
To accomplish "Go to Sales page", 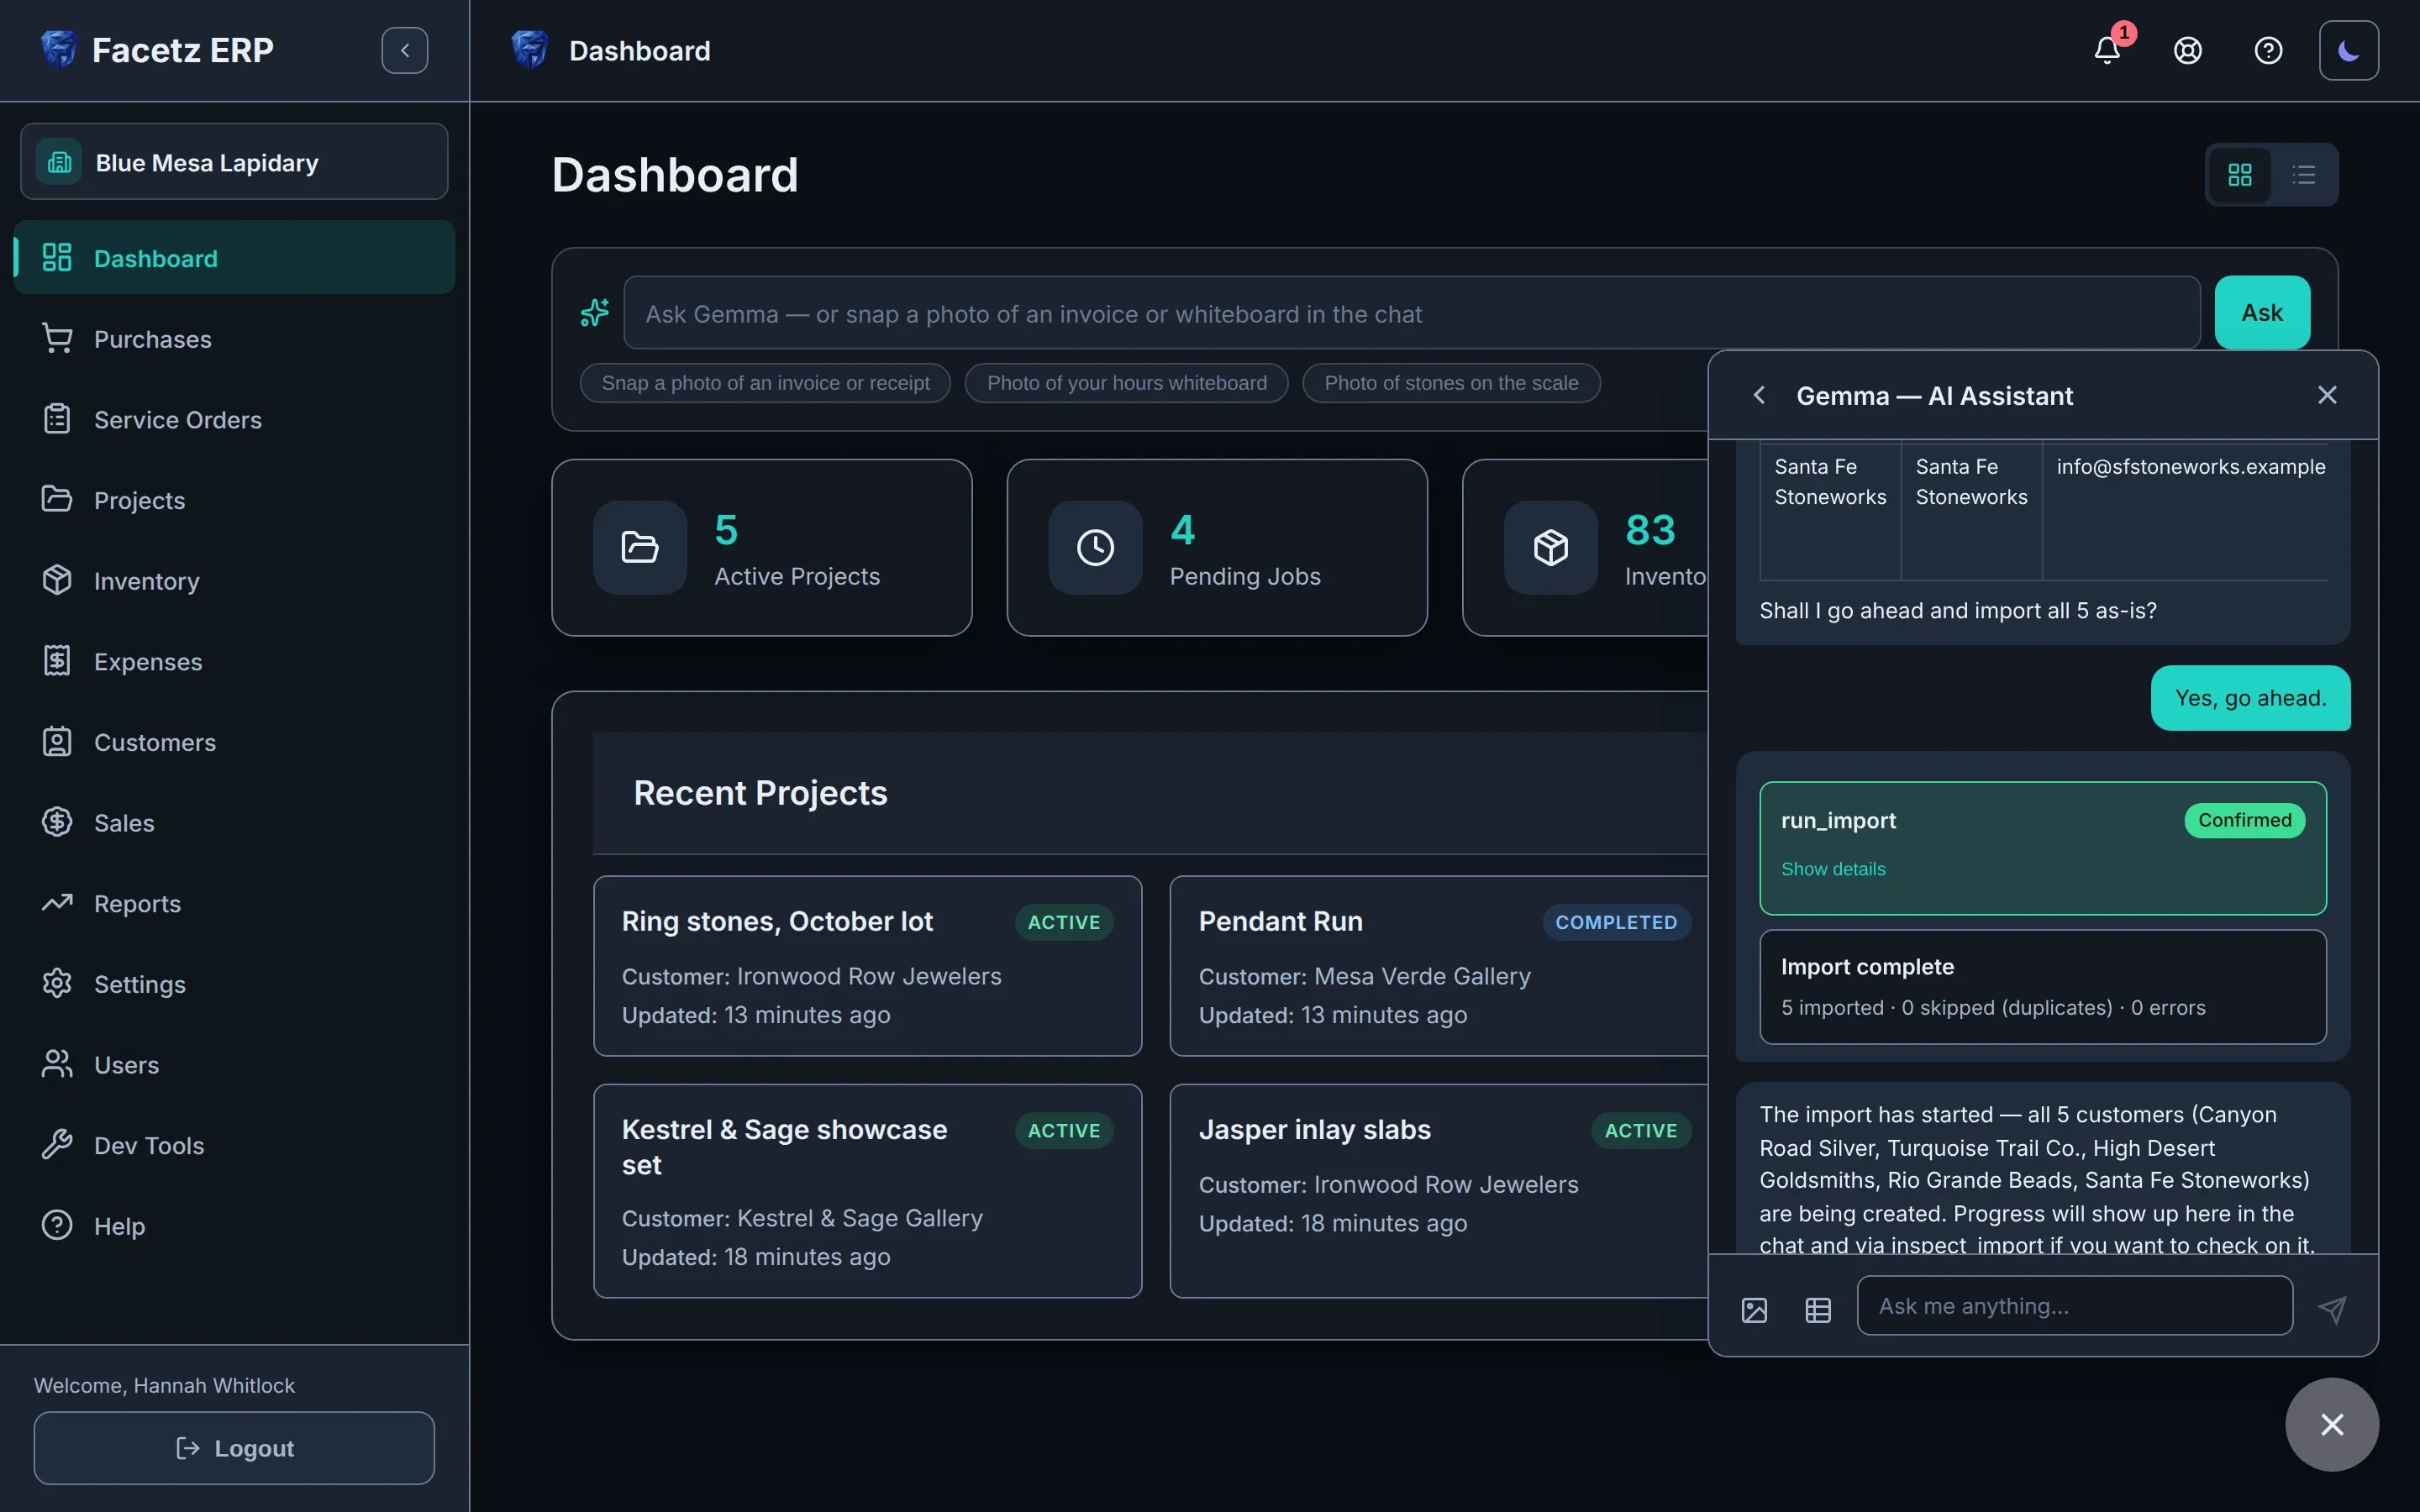I will coord(234,823).
